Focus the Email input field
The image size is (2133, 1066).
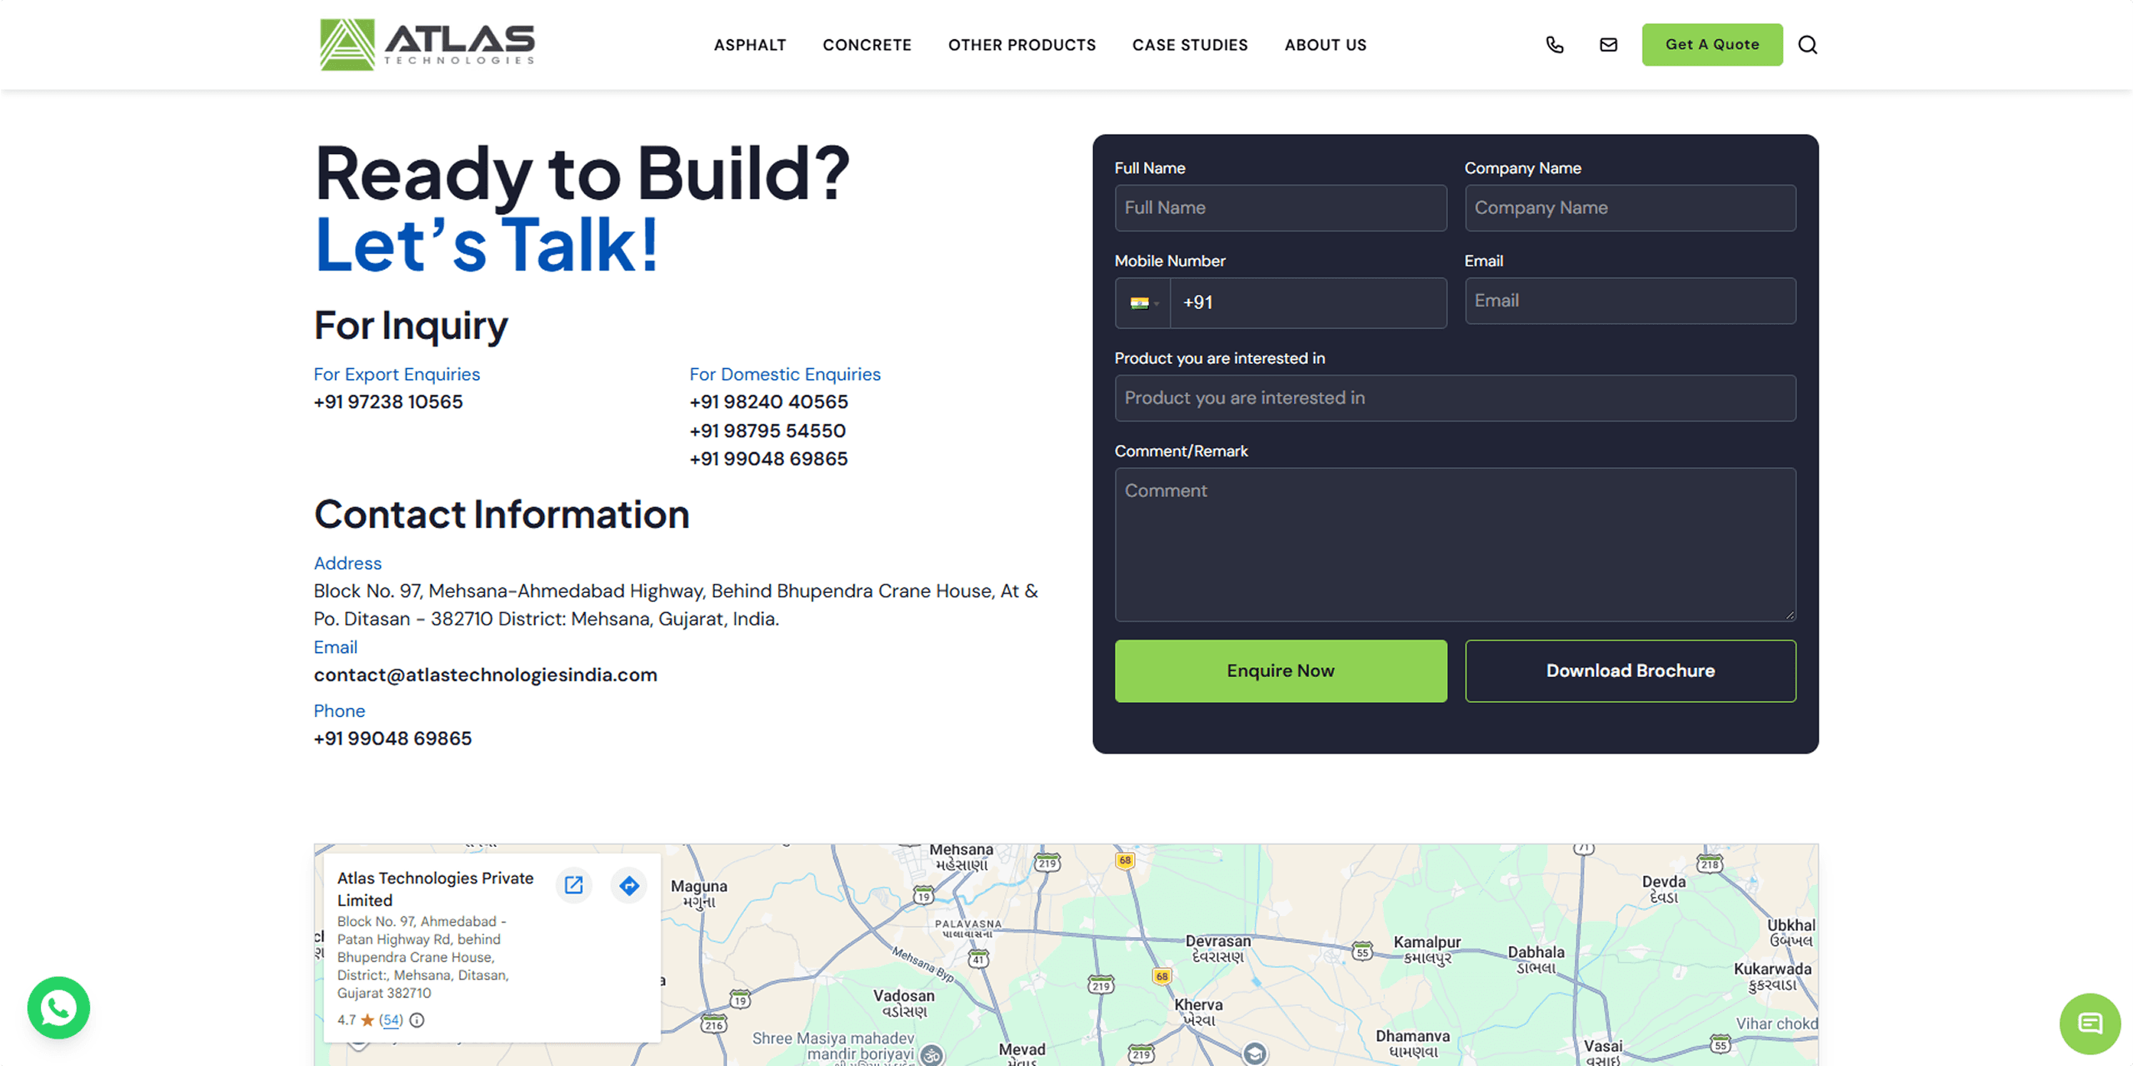1631,301
